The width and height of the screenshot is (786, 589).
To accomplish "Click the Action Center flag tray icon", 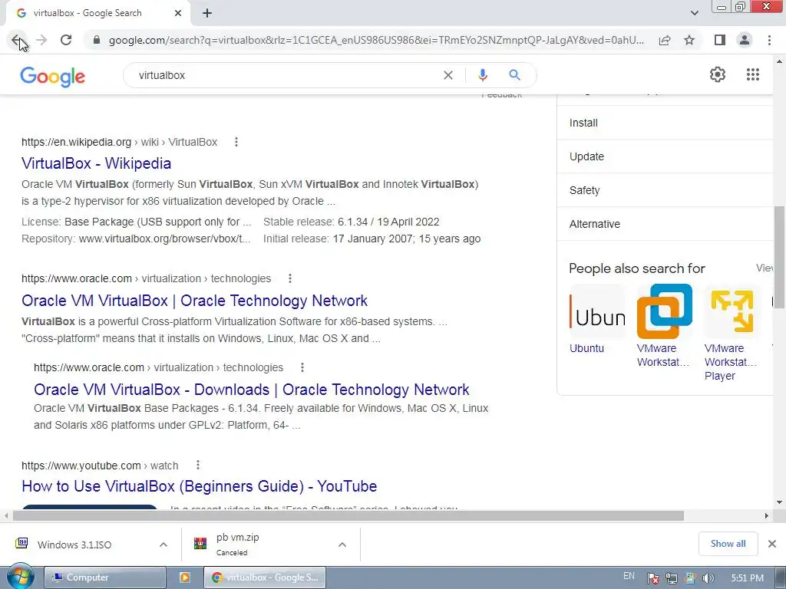I will pyautogui.click(x=652, y=578).
